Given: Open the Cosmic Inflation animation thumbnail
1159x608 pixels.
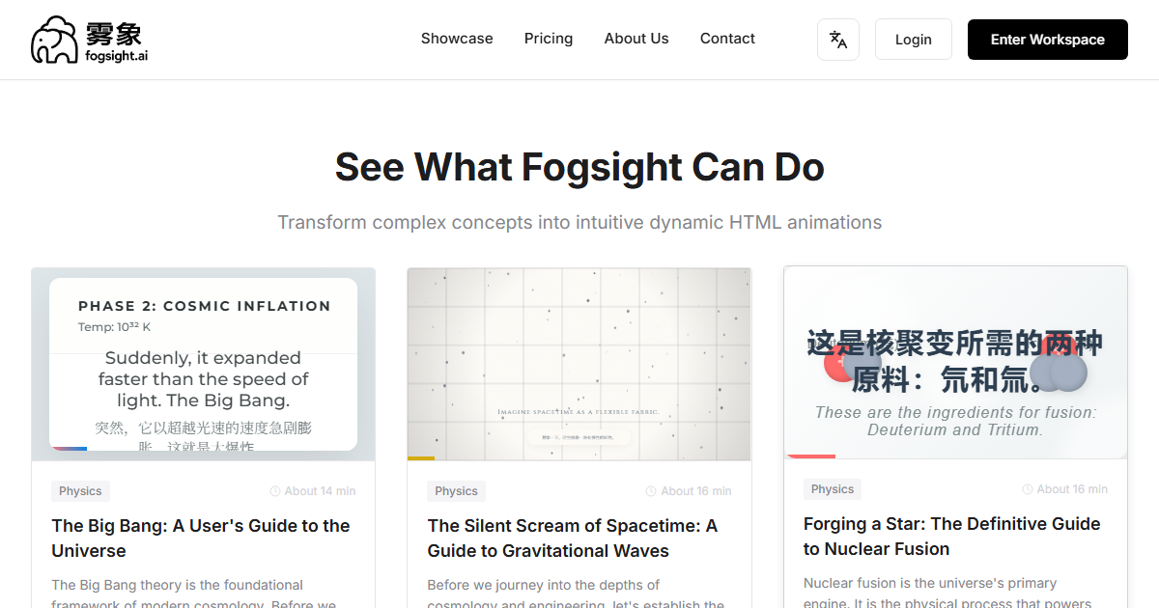Looking at the screenshot, I should pos(204,364).
